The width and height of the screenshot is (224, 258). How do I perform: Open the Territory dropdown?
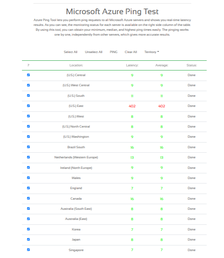coord(152,52)
